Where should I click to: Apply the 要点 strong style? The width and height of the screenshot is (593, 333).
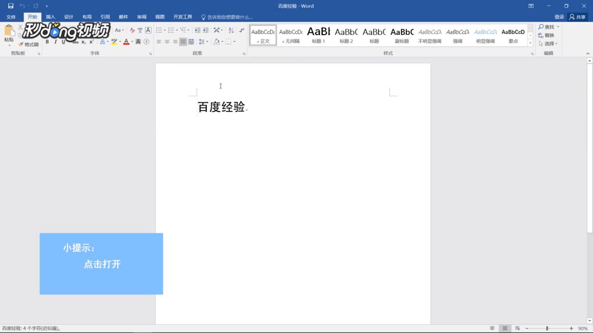pos(513,35)
